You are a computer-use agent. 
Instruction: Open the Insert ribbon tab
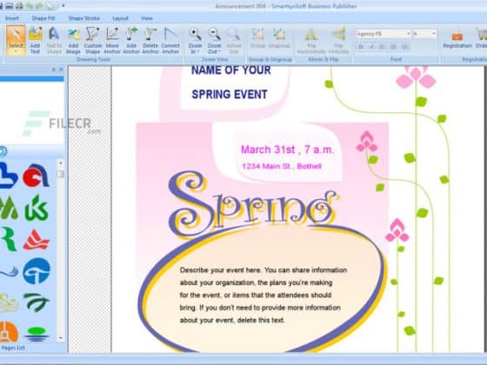[x=12, y=18]
